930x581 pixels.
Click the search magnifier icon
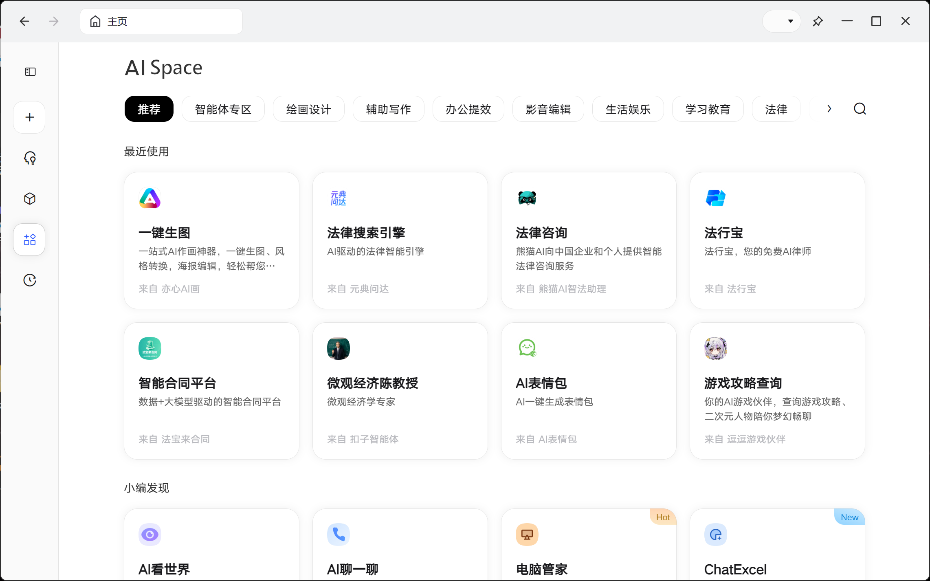point(860,109)
